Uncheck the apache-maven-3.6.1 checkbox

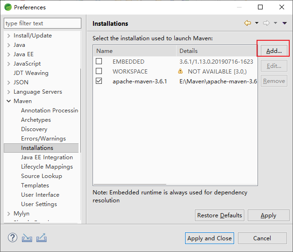click(99, 81)
